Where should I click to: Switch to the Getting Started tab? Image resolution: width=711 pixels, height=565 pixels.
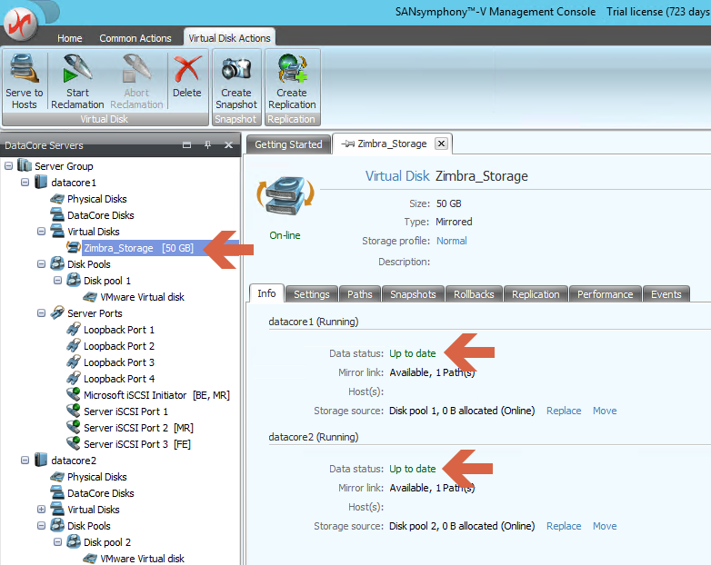click(288, 144)
